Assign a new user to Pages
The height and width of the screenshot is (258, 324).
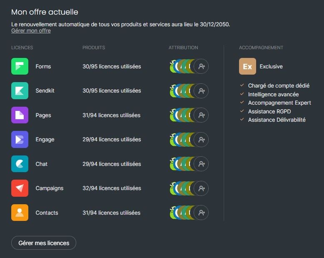202,115
